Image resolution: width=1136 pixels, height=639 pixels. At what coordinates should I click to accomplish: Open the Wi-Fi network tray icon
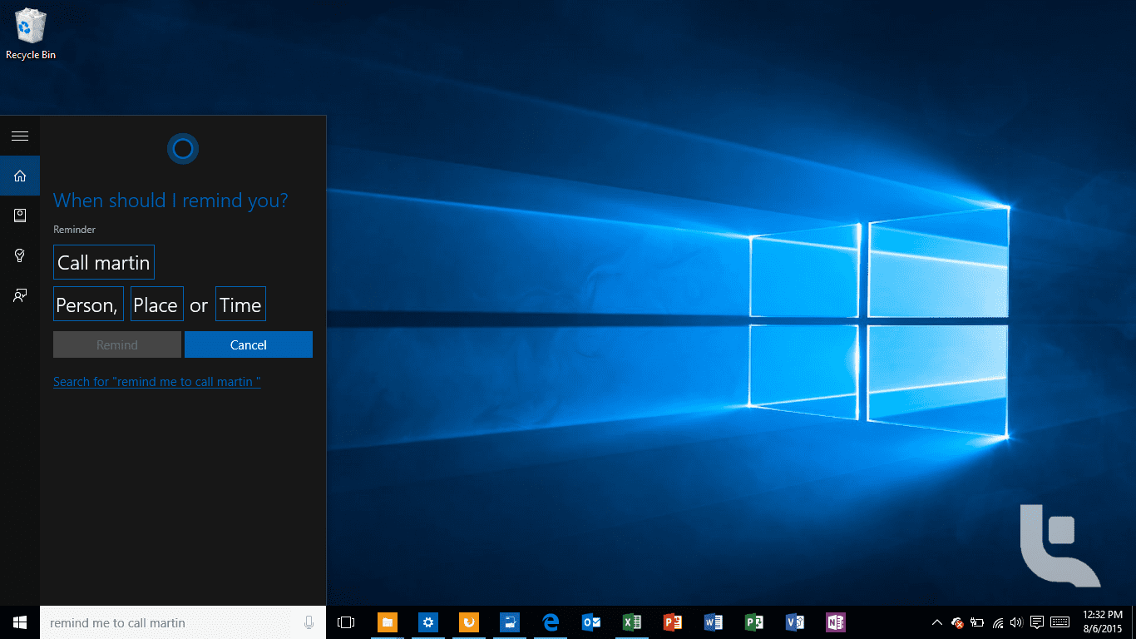point(997,622)
